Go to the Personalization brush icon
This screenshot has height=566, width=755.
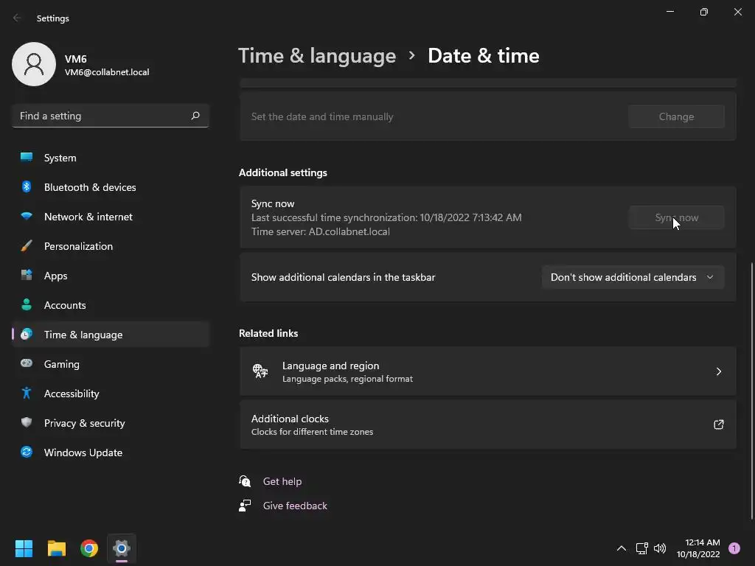pos(27,246)
